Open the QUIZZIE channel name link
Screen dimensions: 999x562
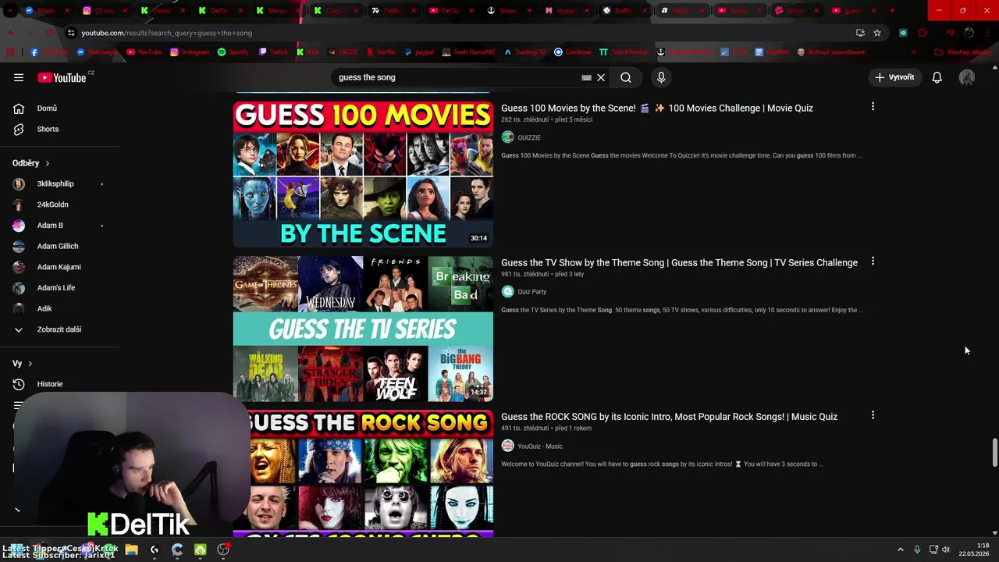[529, 137]
